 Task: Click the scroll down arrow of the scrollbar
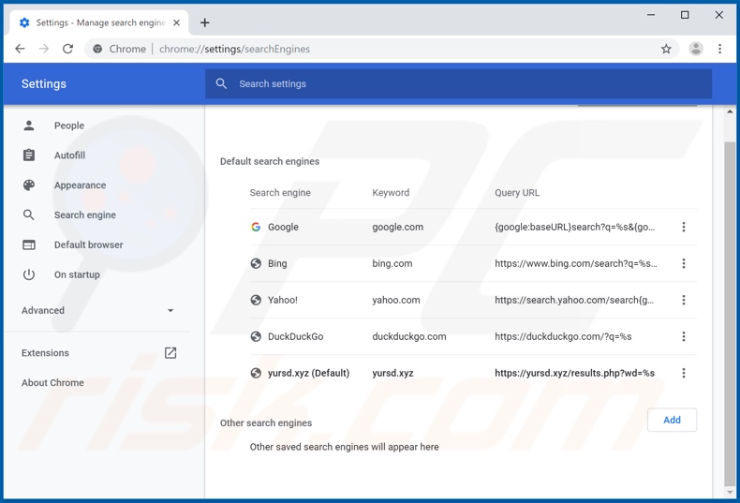tap(731, 492)
